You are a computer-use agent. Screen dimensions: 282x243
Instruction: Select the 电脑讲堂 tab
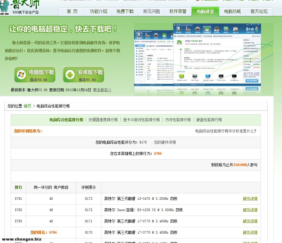pos(205,12)
